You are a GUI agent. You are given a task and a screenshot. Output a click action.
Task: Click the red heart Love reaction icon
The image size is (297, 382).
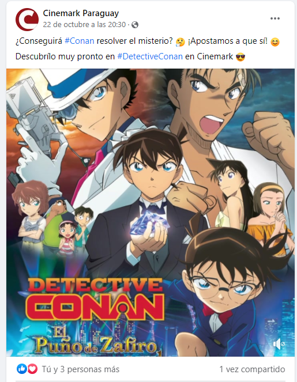pyautogui.click(x=32, y=369)
